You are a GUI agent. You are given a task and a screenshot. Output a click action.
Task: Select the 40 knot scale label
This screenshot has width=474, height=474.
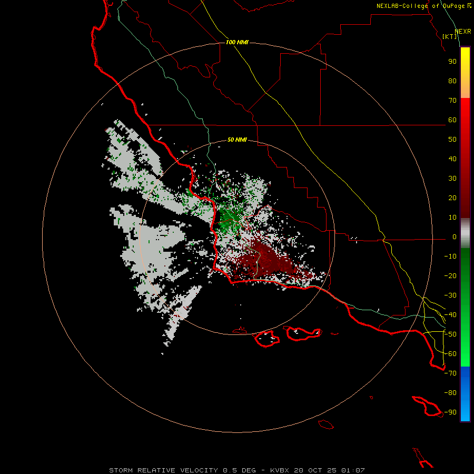click(x=452, y=159)
